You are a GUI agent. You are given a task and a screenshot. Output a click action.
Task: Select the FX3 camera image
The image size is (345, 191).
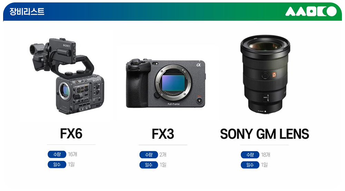(x=166, y=83)
